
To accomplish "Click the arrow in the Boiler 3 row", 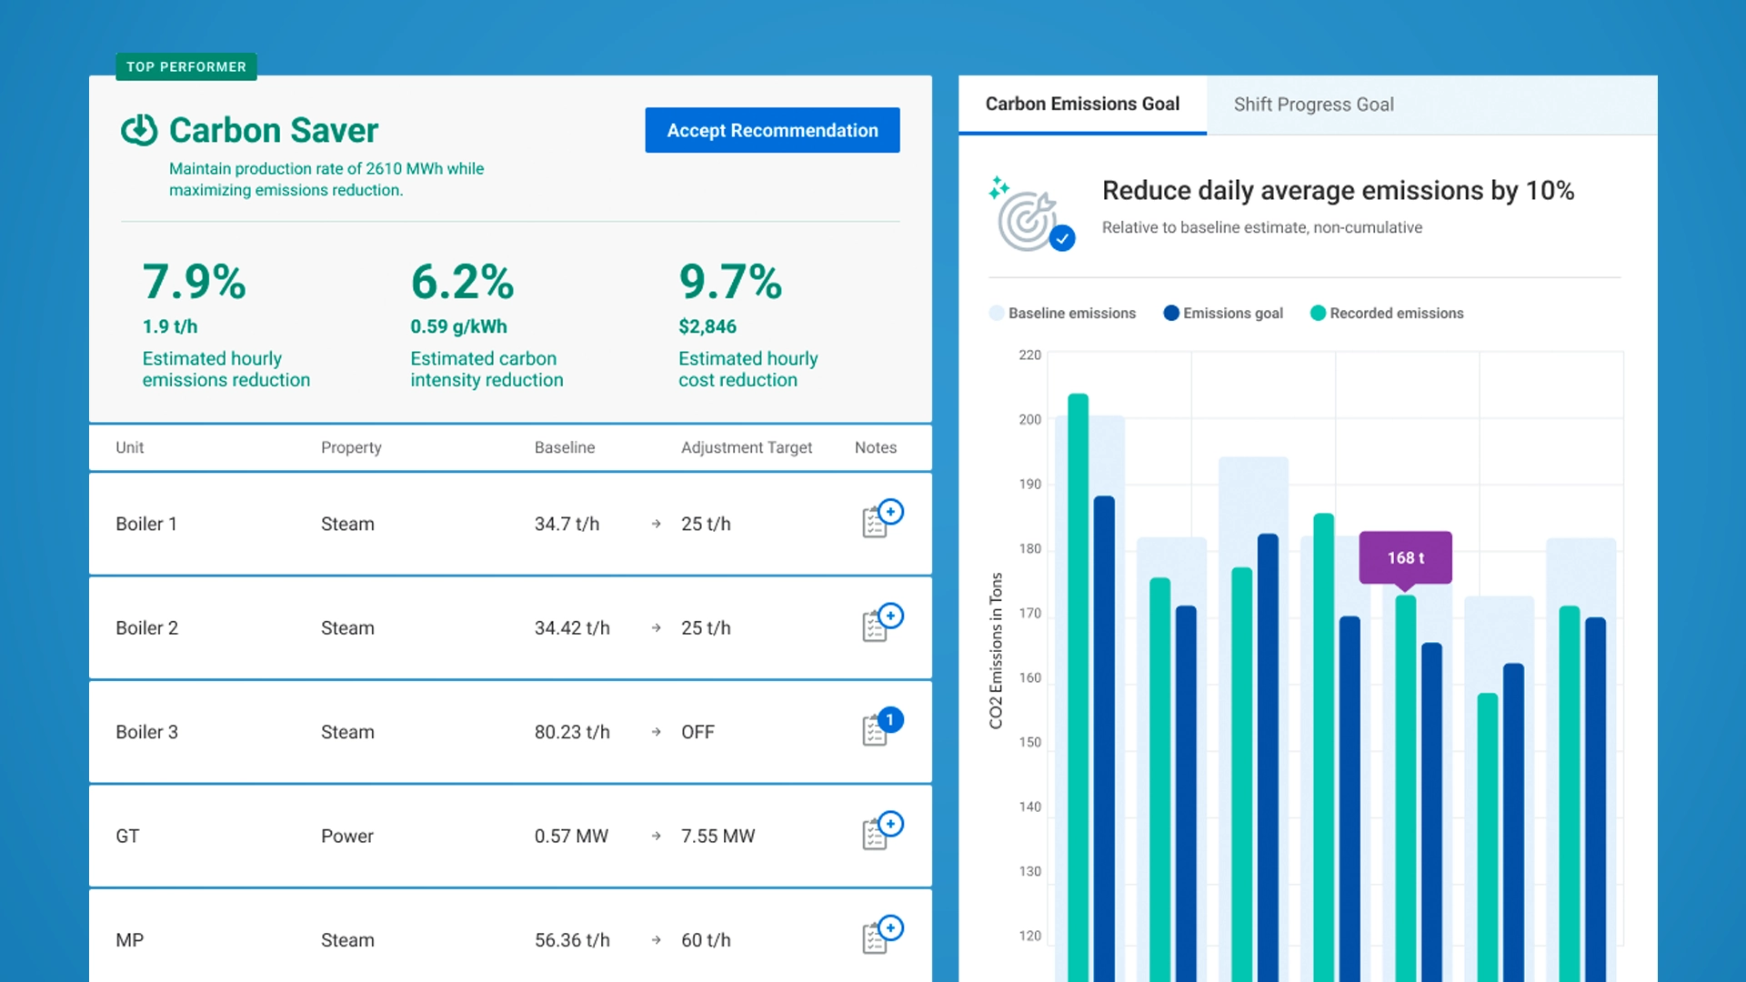I will pyautogui.click(x=656, y=732).
